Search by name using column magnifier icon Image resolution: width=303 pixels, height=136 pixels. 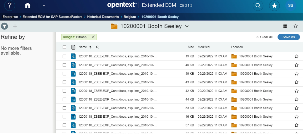click(97, 47)
